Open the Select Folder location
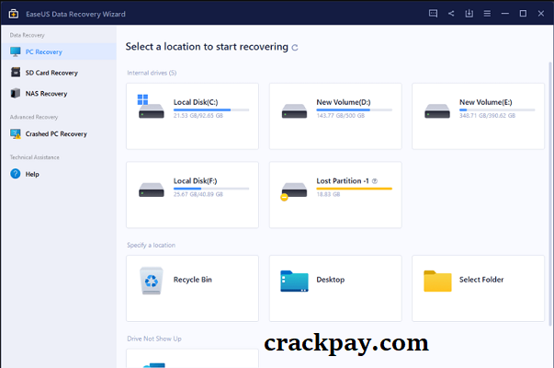This screenshot has height=368, width=554. 478,288
